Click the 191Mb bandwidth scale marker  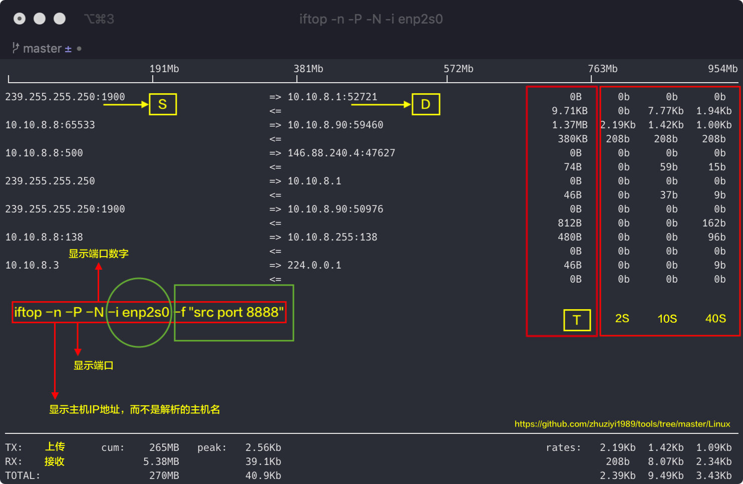[x=164, y=69]
